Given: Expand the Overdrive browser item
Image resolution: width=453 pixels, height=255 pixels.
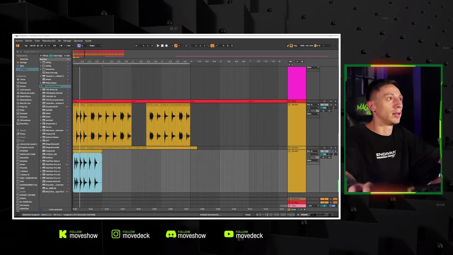Looking at the screenshot, I should click(41, 69).
